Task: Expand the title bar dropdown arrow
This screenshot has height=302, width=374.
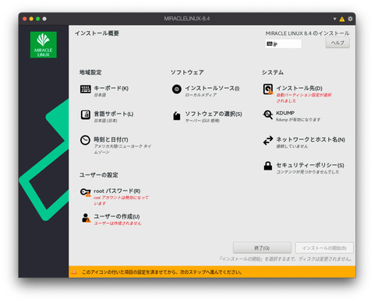Action: (335, 19)
